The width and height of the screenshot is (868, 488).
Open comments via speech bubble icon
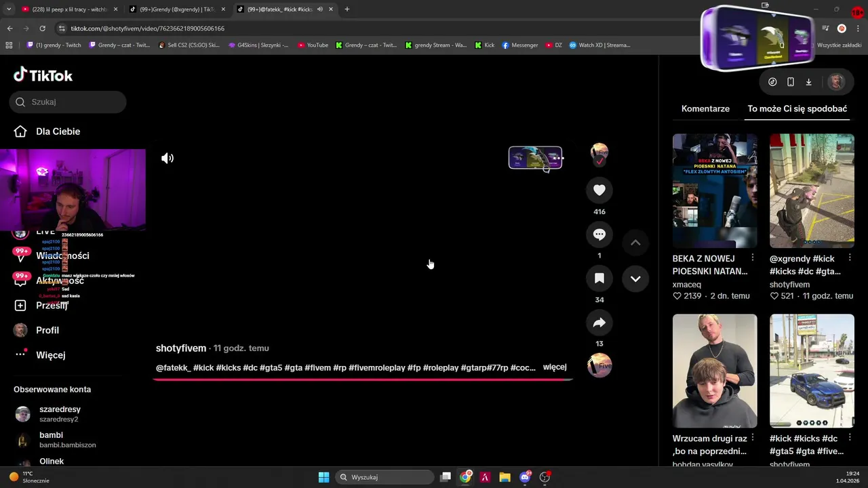[x=599, y=235]
